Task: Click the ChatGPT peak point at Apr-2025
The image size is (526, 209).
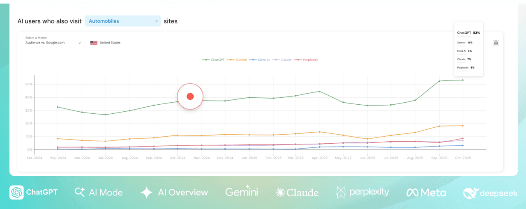Action: 320,92
